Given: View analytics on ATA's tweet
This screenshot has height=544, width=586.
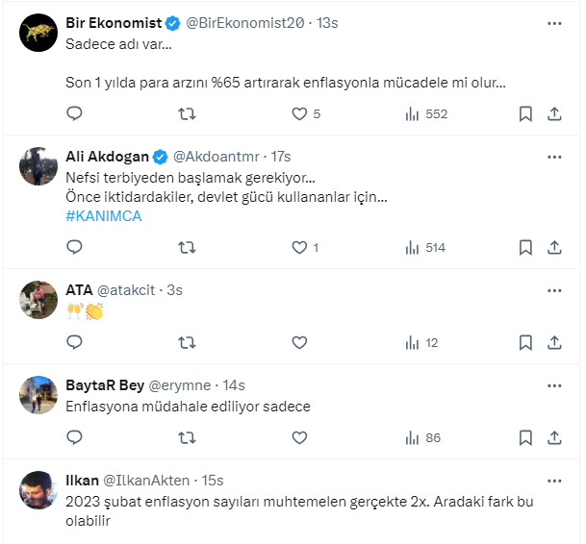Looking at the screenshot, I should (x=421, y=342).
